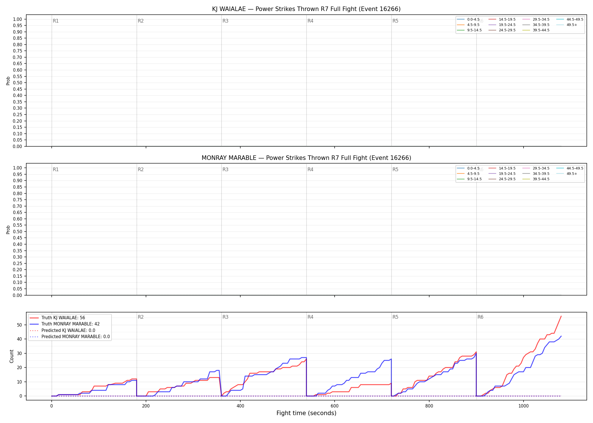Select the 4.5-9.5 legend entry in KJ WAIALAE chart

(468, 25)
